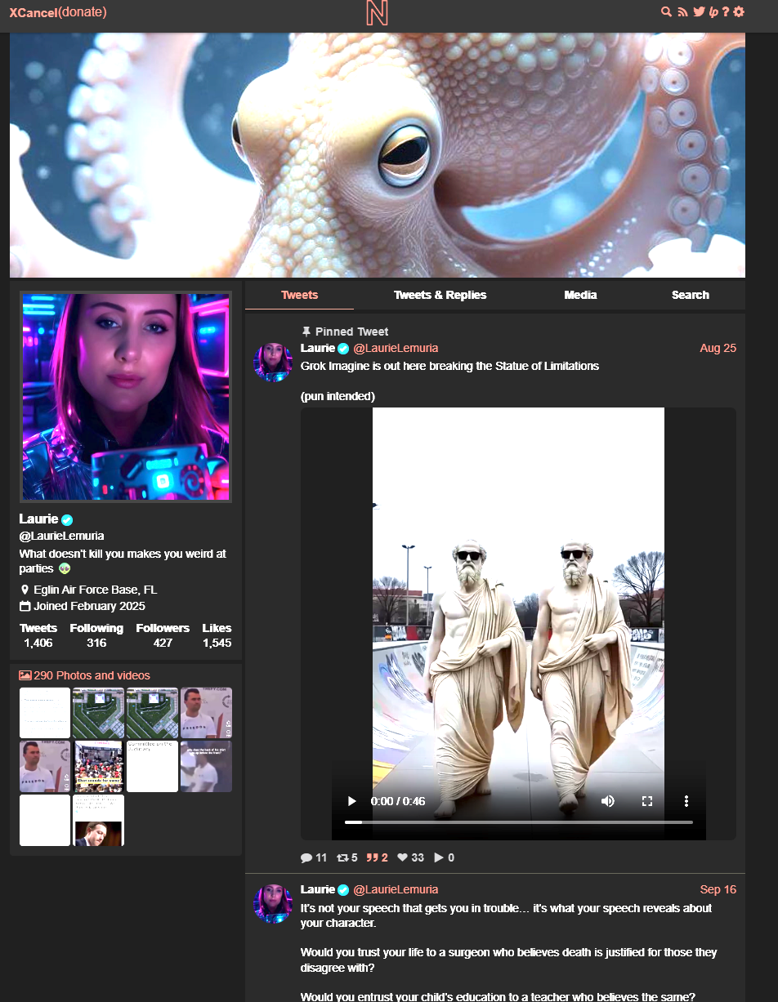The height and width of the screenshot is (1002, 778).
Task: Click the Joined February 2025 text
Action: (89, 606)
